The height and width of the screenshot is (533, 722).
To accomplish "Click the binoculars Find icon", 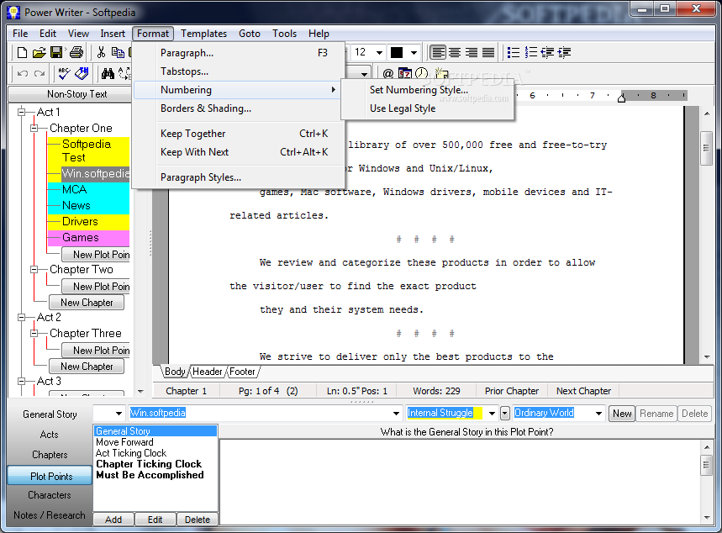I will coord(108,73).
